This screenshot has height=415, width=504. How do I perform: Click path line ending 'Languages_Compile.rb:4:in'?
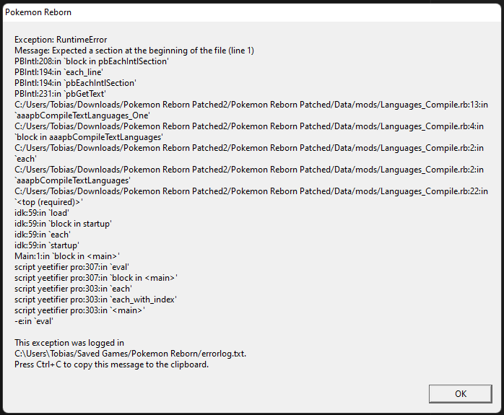(249, 126)
